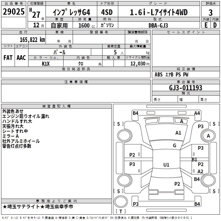Click the A4 damage mark on the diagram
This screenshot has height=221, width=221.
pos(197,113)
